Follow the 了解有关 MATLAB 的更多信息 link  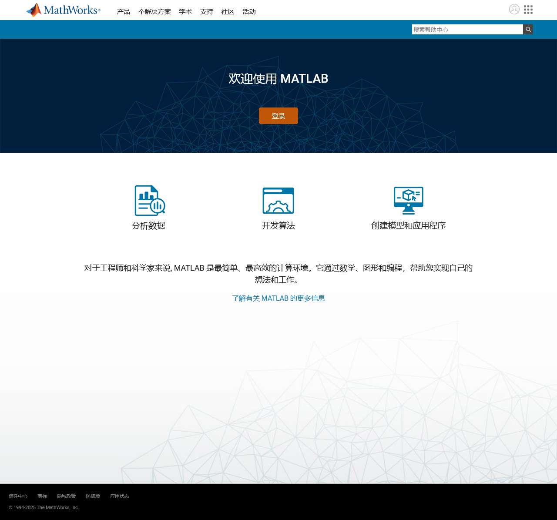278,298
